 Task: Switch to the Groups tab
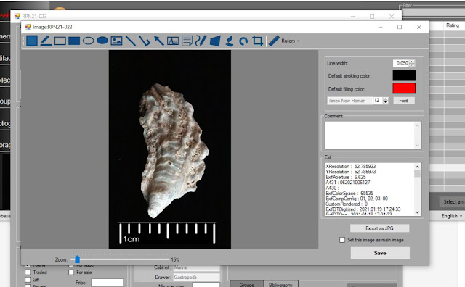pos(246,284)
